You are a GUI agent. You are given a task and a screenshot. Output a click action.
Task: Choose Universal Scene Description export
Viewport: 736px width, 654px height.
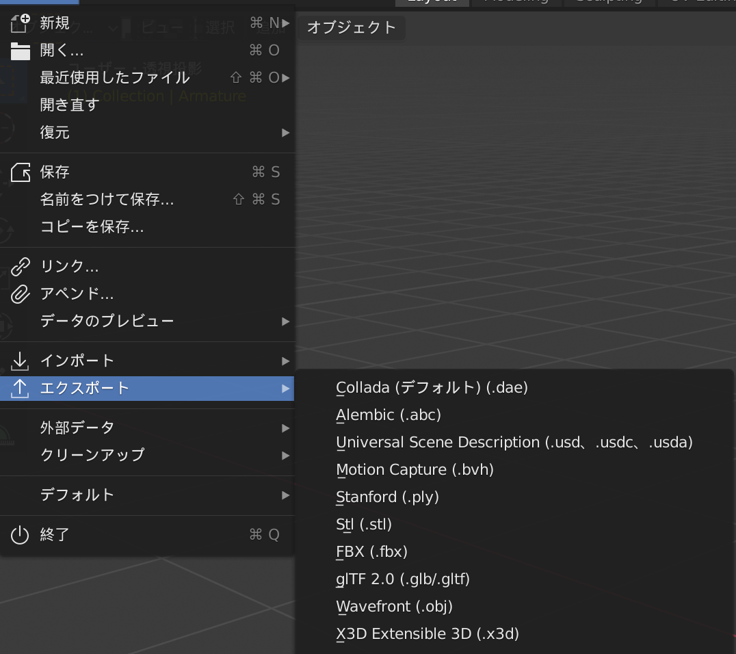pyautogui.click(x=514, y=442)
